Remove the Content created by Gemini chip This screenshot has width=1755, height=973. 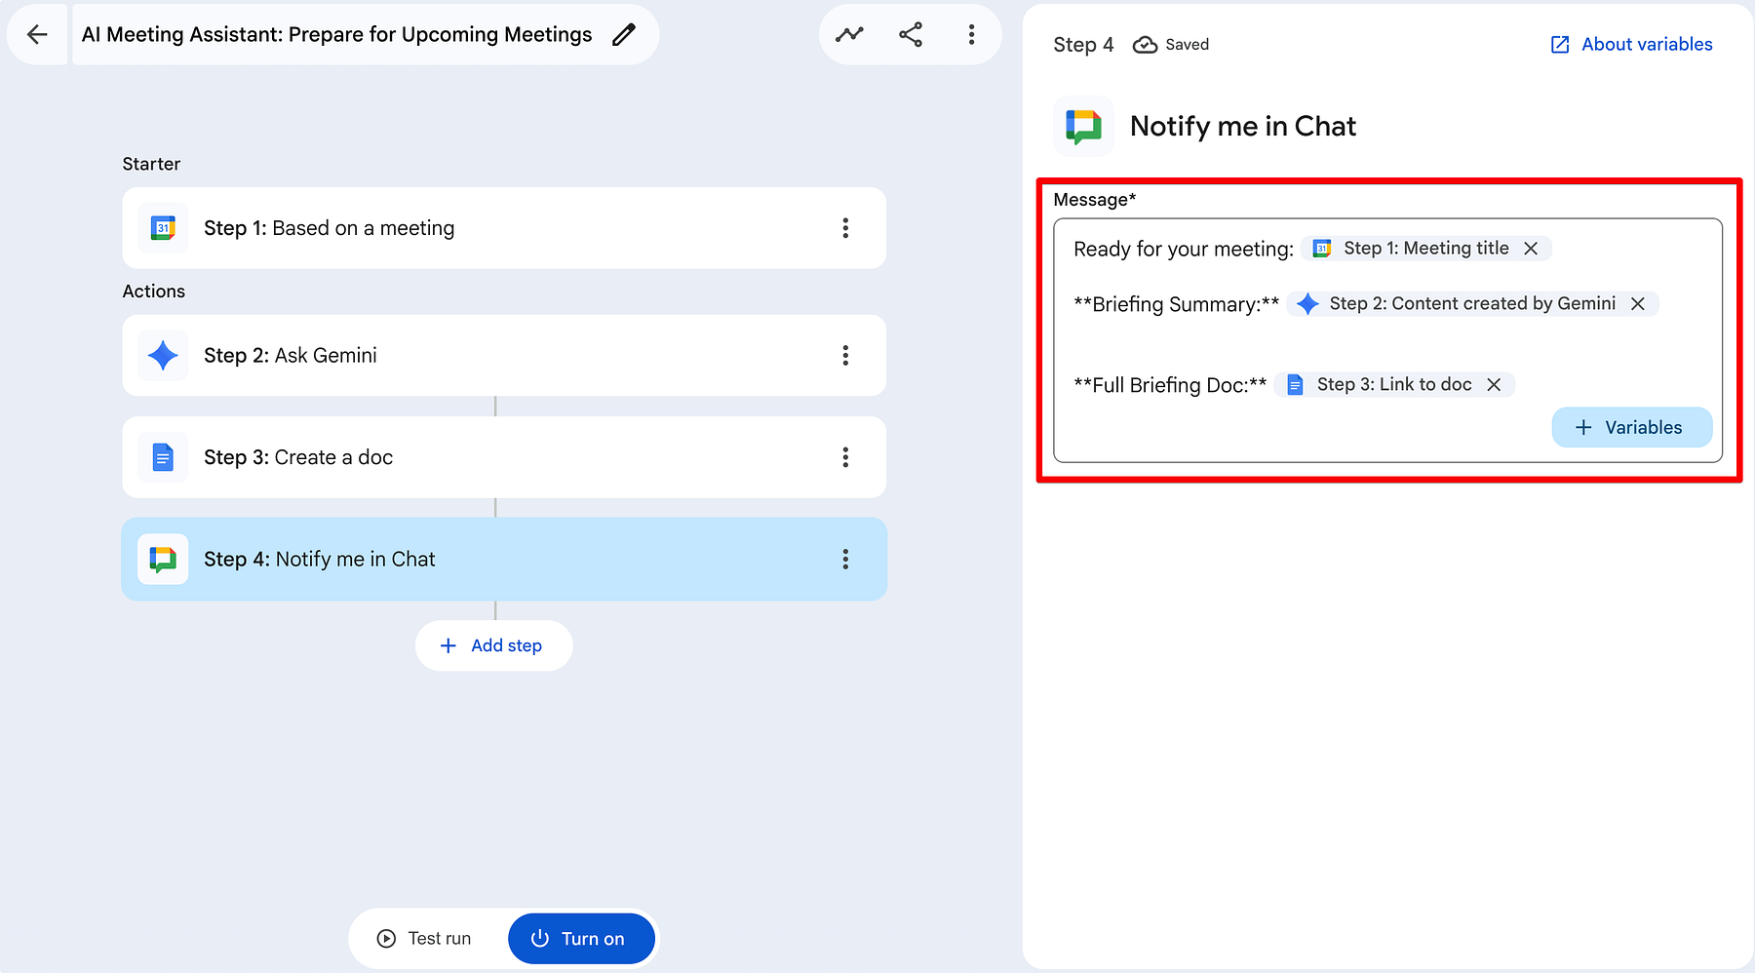[1638, 304]
